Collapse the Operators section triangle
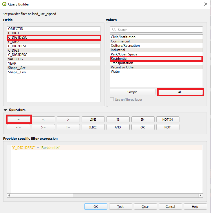Viewport: 211px width, 213px height. click(x=5, y=110)
